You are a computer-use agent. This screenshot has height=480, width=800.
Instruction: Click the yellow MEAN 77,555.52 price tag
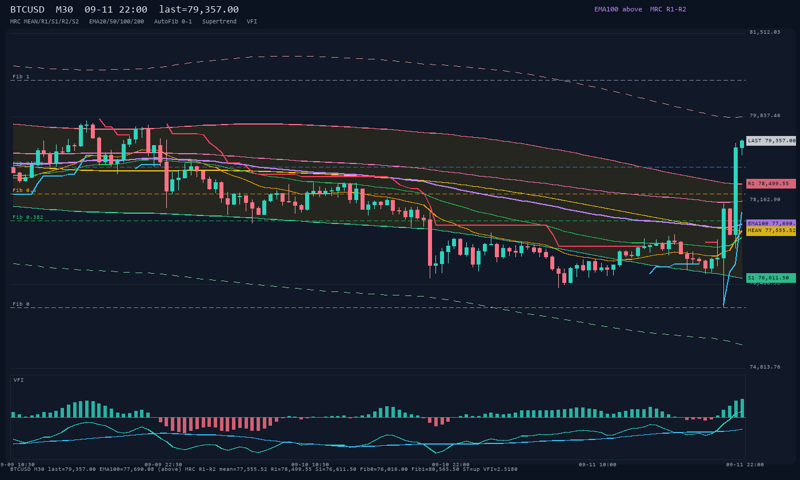[x=771, y=230]
